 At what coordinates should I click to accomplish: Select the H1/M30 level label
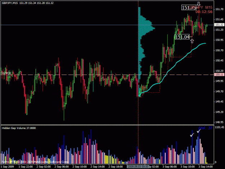6,73
